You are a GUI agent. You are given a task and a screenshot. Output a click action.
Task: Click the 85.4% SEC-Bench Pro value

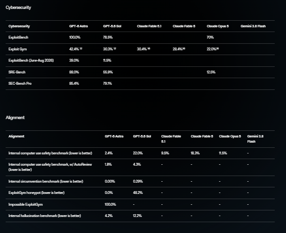coord(74,83)
